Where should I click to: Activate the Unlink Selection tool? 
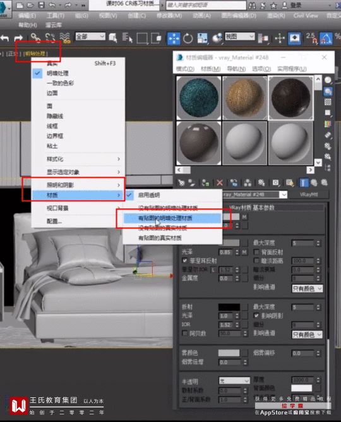(x=51, y=38)
